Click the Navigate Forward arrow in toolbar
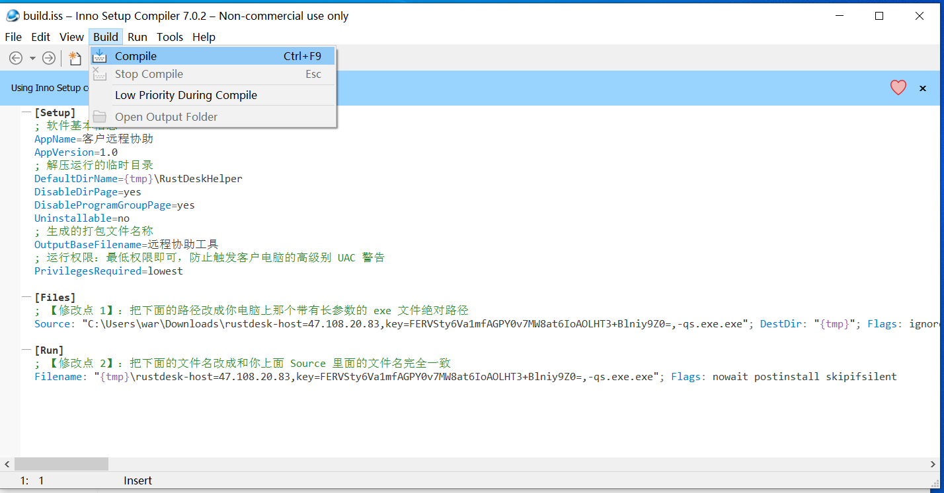This screenshot has height=493, width=944. coord(49,58)
